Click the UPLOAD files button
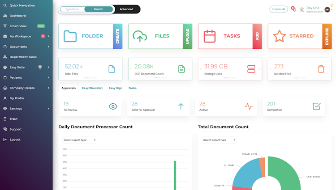Viewport: 336px width, 190px height. tap(188, 36)
